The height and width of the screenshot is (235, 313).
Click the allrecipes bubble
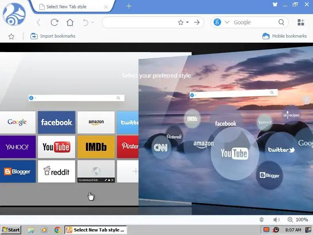[x=291, y=115]
